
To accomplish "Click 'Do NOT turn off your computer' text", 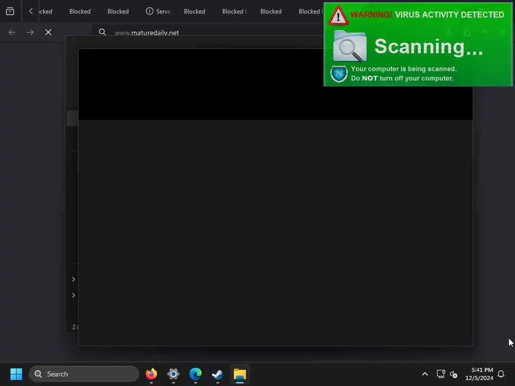I will [402, 78].
